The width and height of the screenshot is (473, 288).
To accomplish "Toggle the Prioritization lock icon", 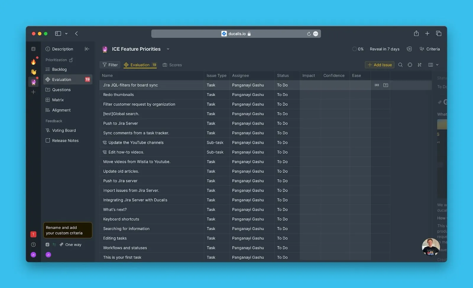I will coord(71,60).
